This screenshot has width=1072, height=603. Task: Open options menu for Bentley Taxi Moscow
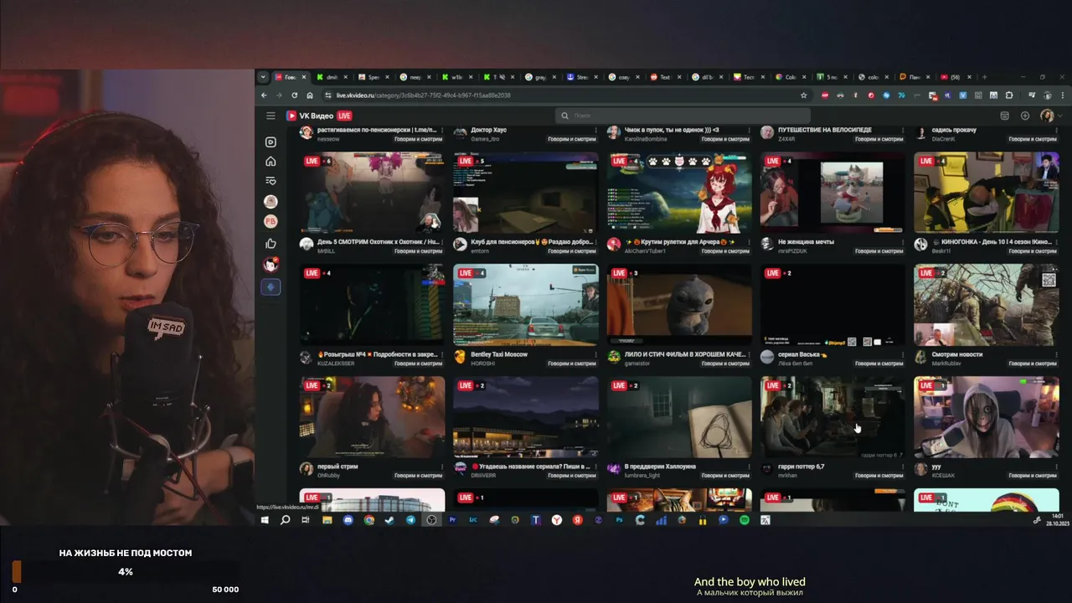595,354
